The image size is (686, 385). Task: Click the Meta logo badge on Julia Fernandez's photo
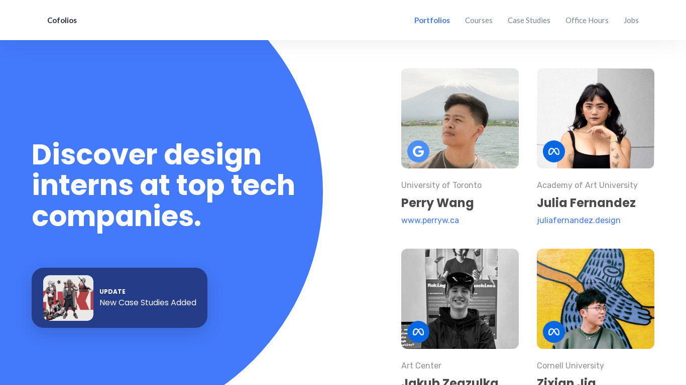(554, 151)
